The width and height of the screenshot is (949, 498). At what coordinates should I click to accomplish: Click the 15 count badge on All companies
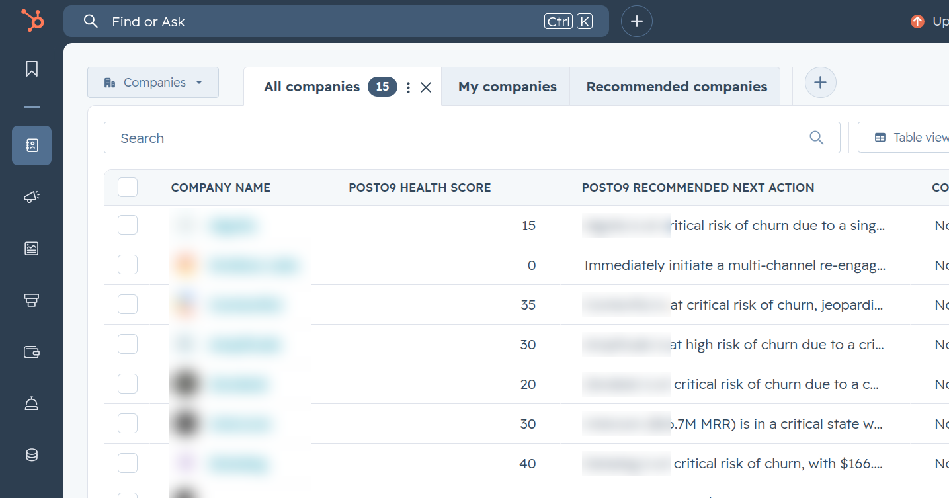click(383, 87)
